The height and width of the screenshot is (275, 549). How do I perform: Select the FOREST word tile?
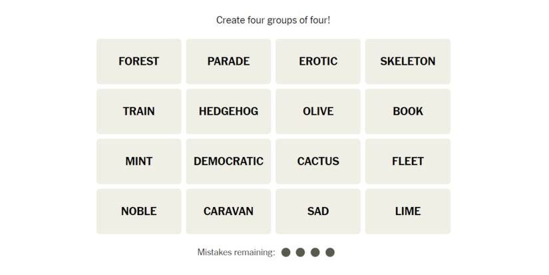coord(138,61)
